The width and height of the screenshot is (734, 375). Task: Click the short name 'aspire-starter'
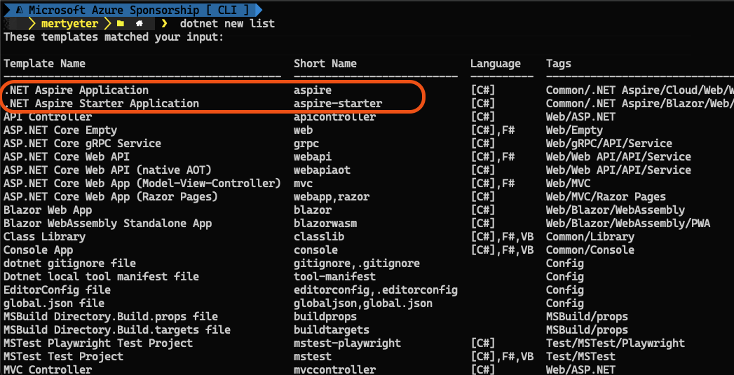pos(338,103)
